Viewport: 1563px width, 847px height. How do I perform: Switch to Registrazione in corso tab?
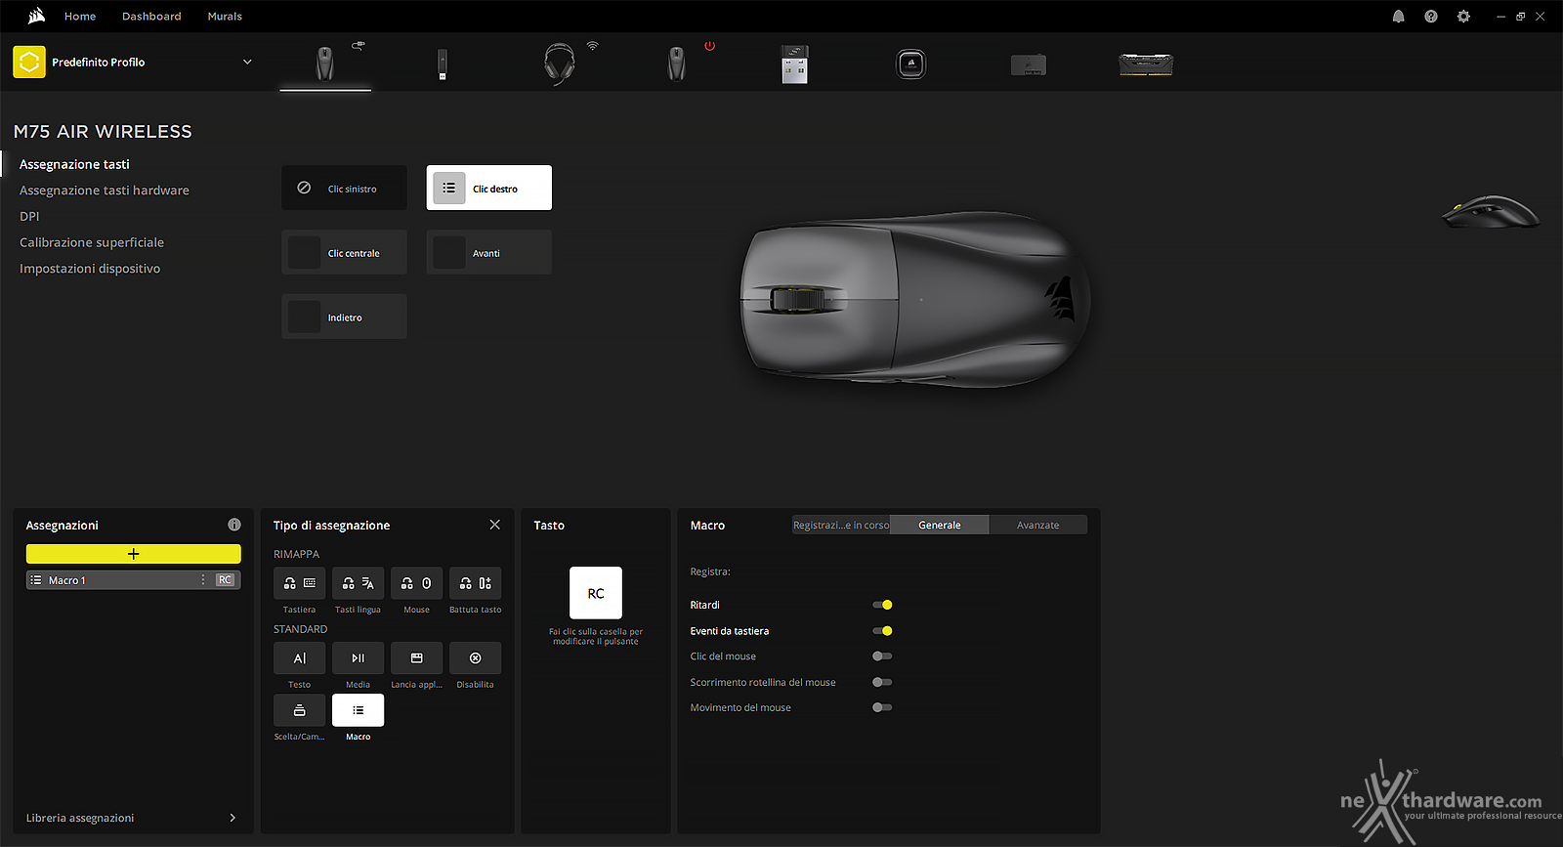841,525
